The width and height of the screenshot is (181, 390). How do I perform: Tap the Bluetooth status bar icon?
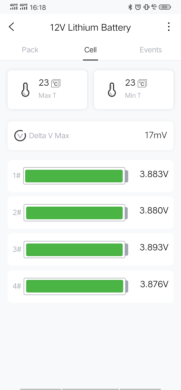[x=130, y=7]
